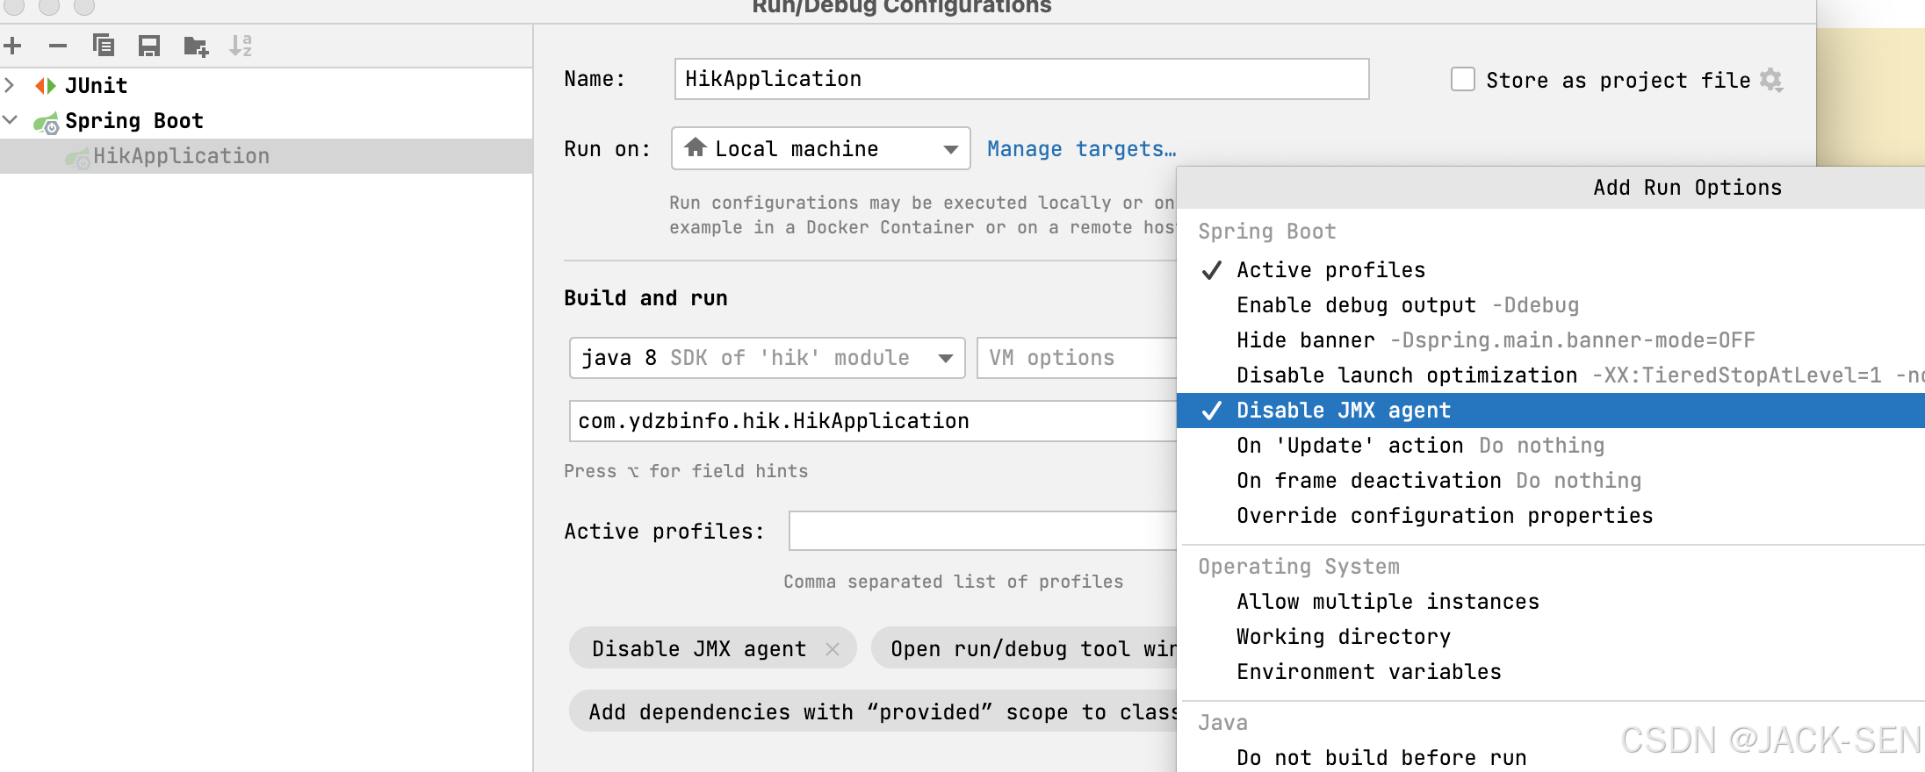This screenshot has width=1925, height=772.
Task: Open the project file settings gear
Action: pyautogui.click(x=1771, y=80)
